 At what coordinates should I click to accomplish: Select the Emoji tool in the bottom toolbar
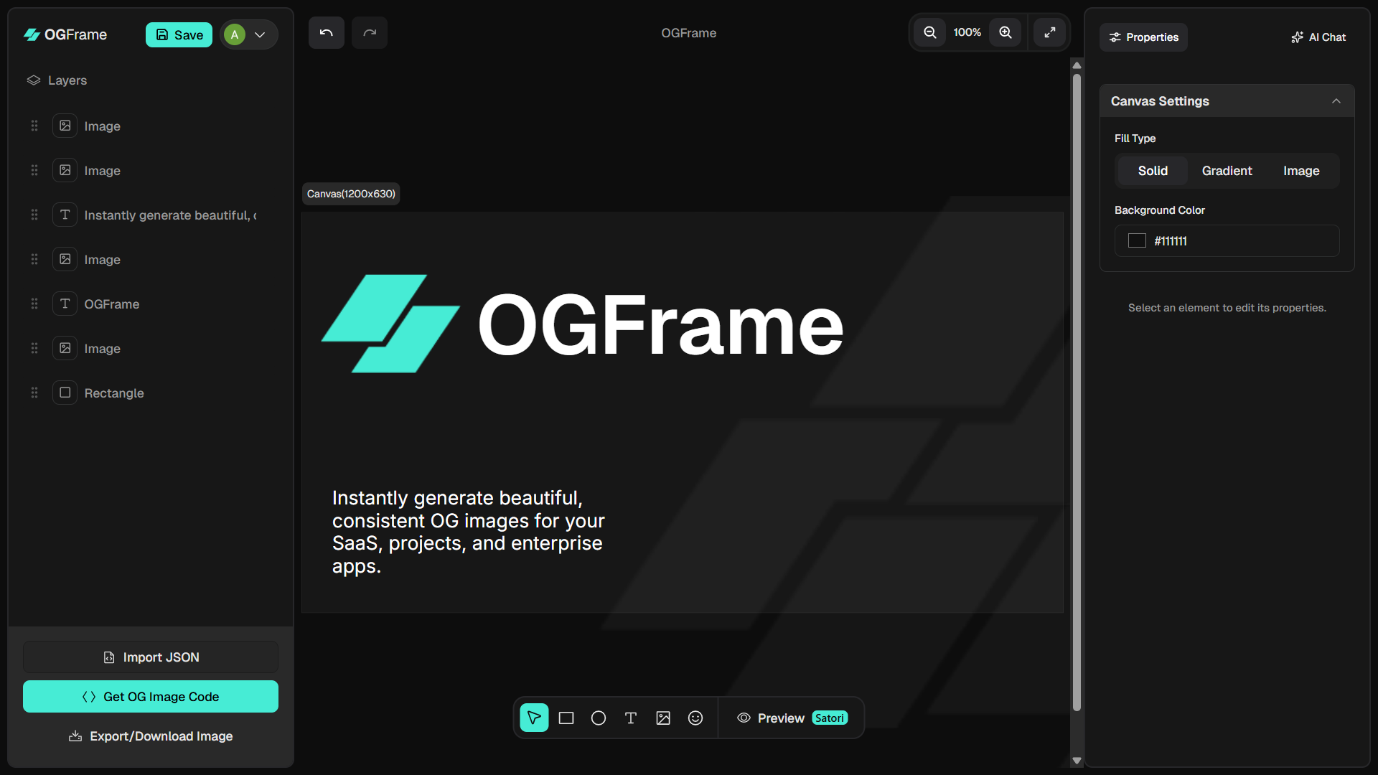coord(695,718)
